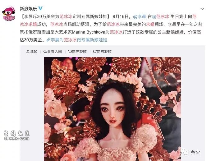Open link 李晨为范冰冰做专属新娘娃娃
Screen dimensions: 207x161
point(79,40)
